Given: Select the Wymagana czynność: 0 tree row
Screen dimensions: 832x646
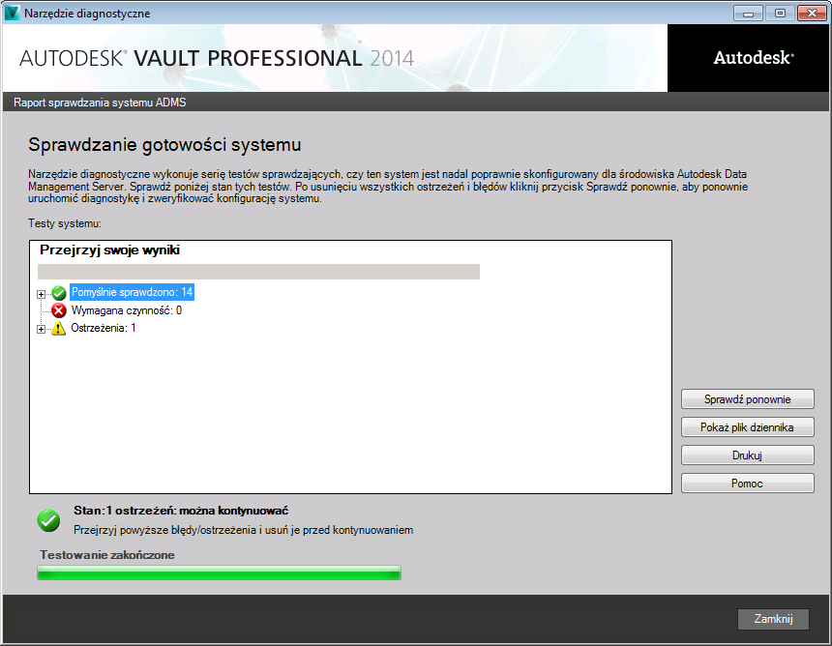Looking at the screenshot, I should 127,310.
